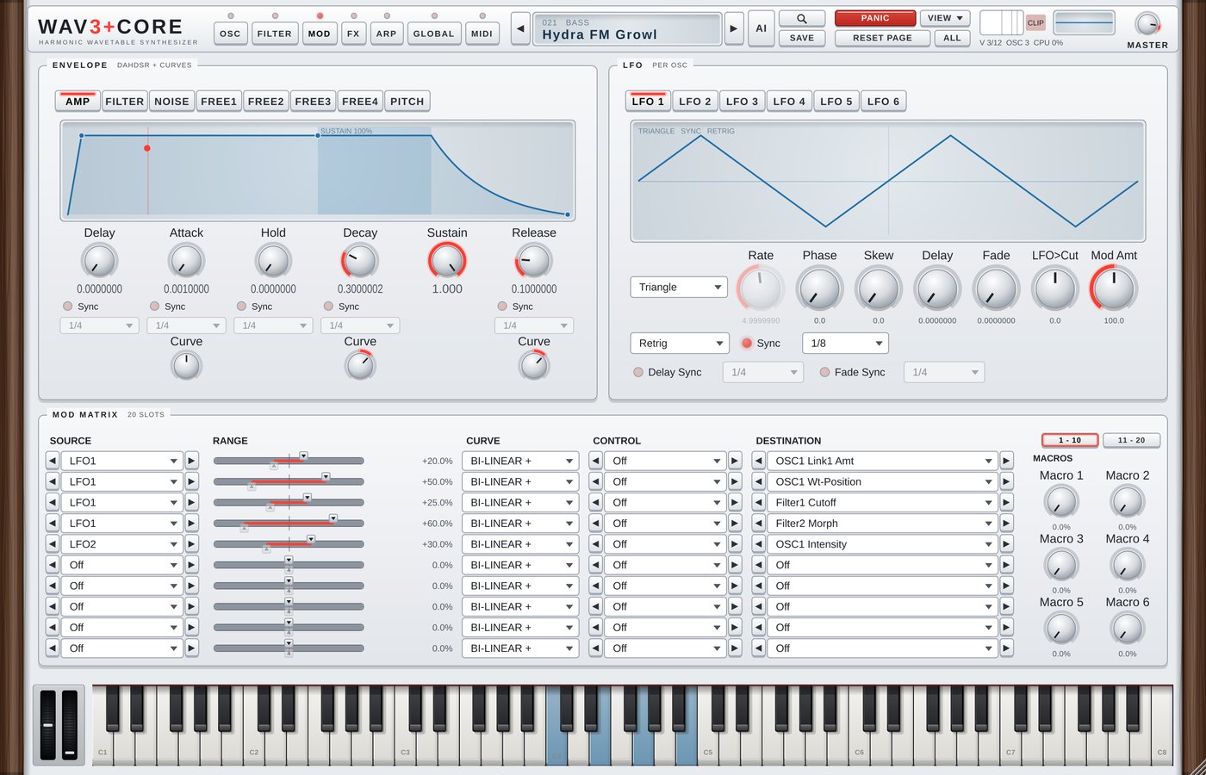The image size is (1206, 775).
Task: Click the Sustain envelope knob
Action: tap(447, 261)
